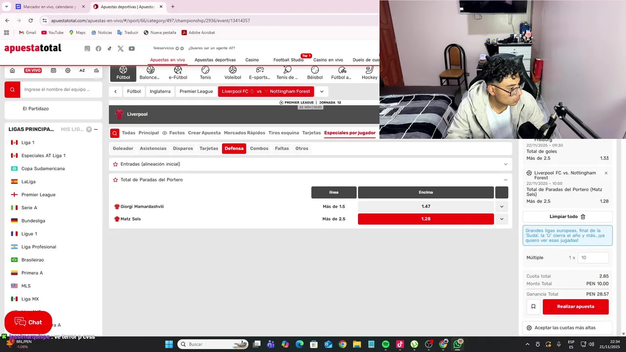This screenshot has width=626, height=352.
Task: Open the Inglaterra breadcrumb
Action: point(160,91)
